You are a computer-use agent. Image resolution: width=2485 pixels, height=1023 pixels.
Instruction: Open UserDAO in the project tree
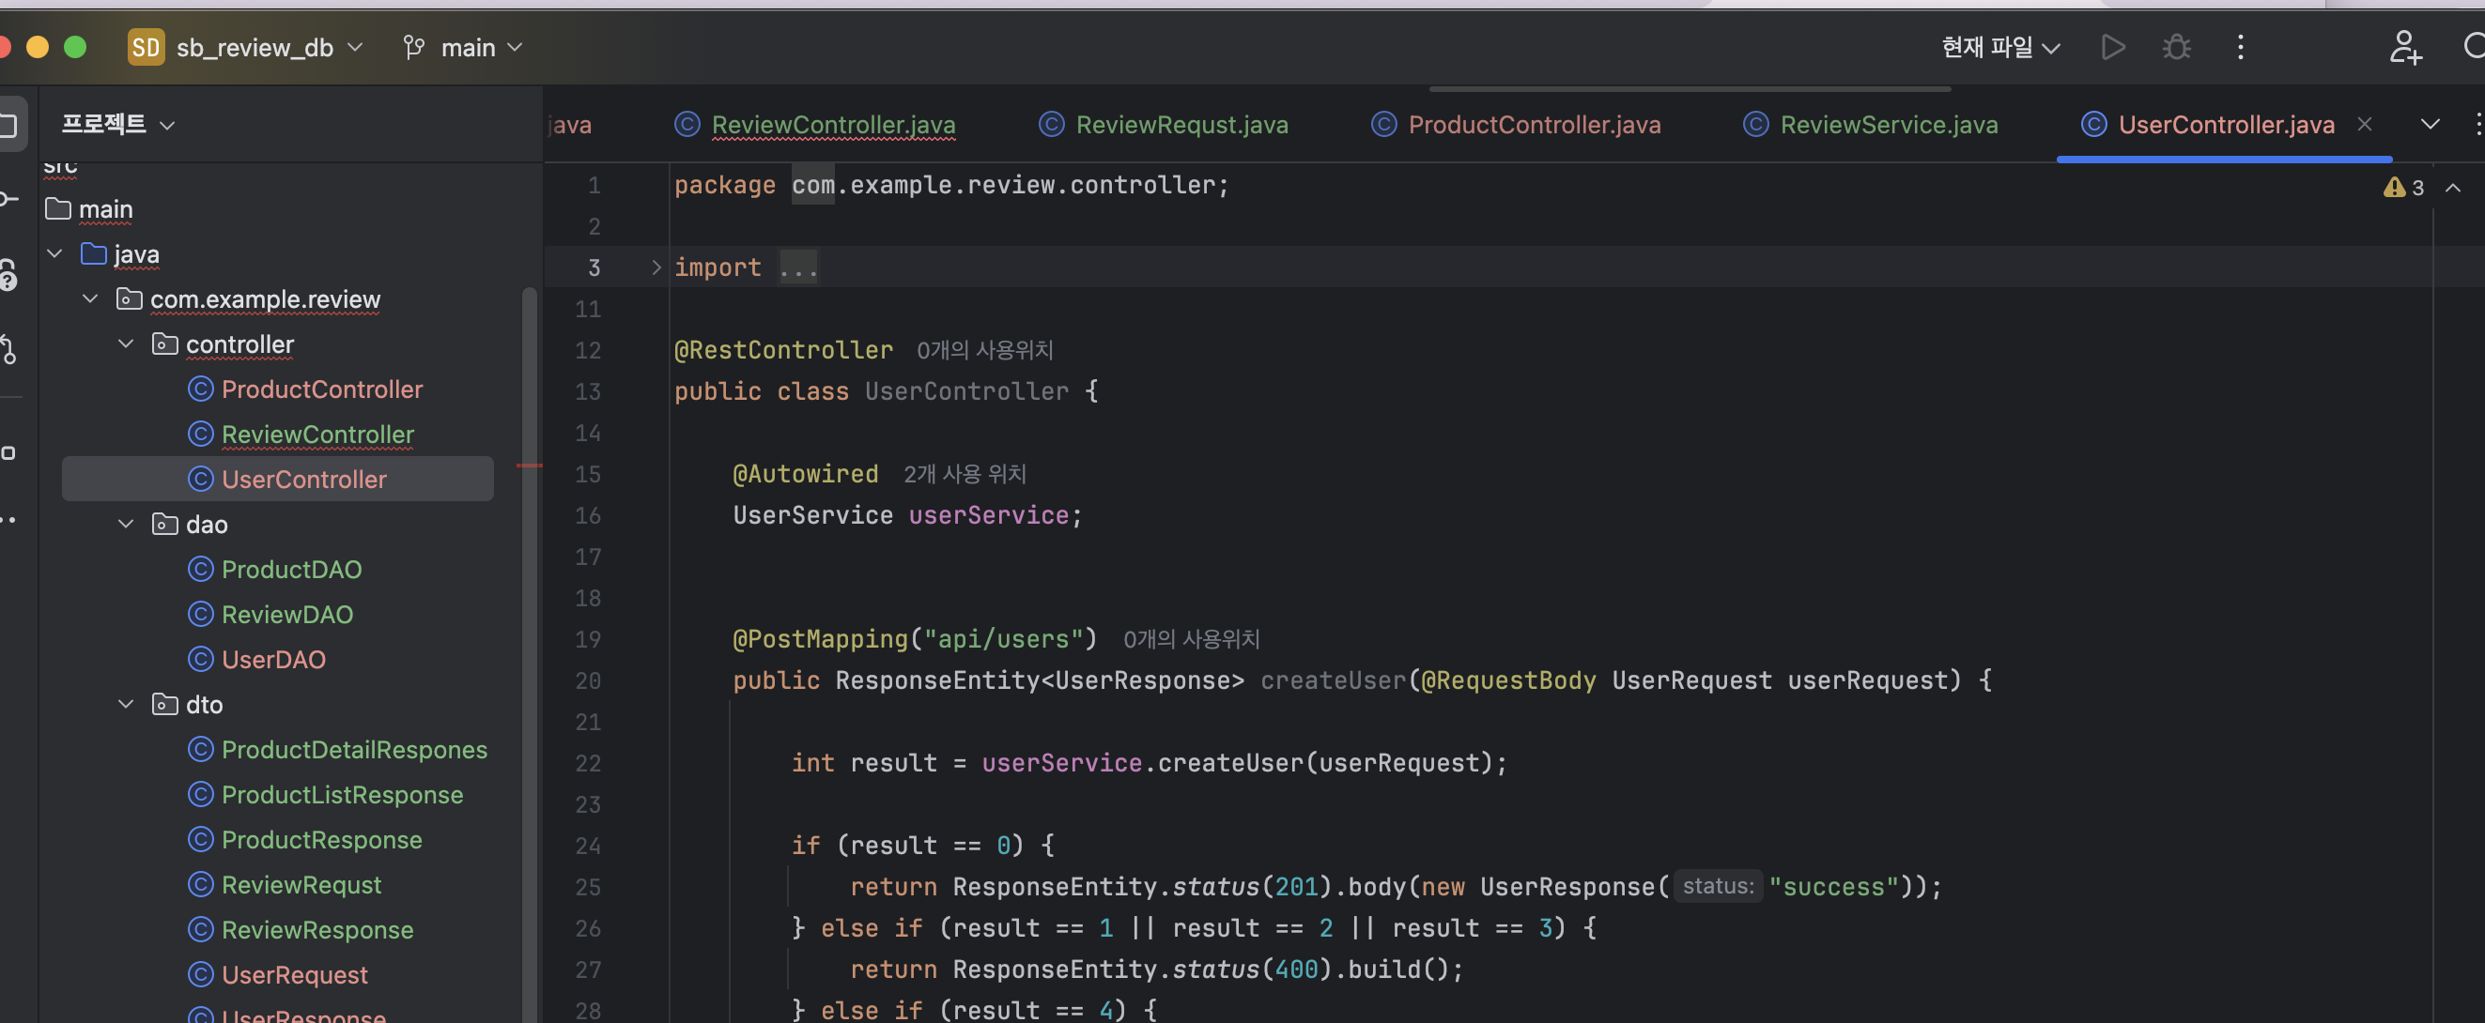pyautogui.click(x=274, y=660)
